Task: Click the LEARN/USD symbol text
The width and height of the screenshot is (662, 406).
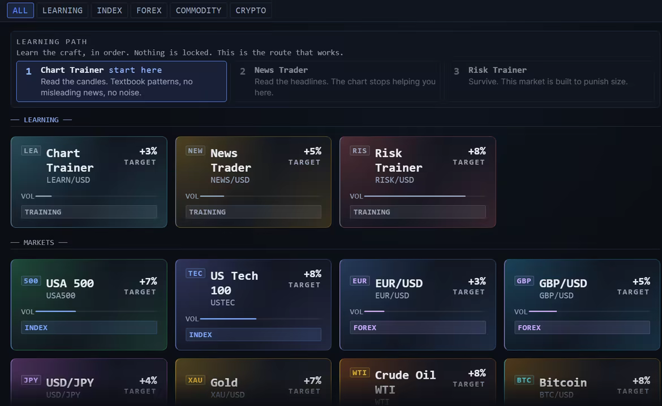Action: [x=68, y=180]
